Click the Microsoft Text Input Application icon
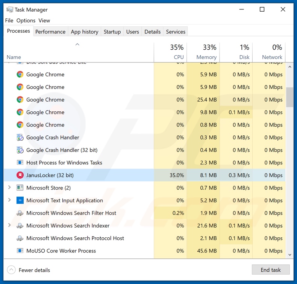The height and width of the screenshot is (284, 297). (x=20, y=200)
